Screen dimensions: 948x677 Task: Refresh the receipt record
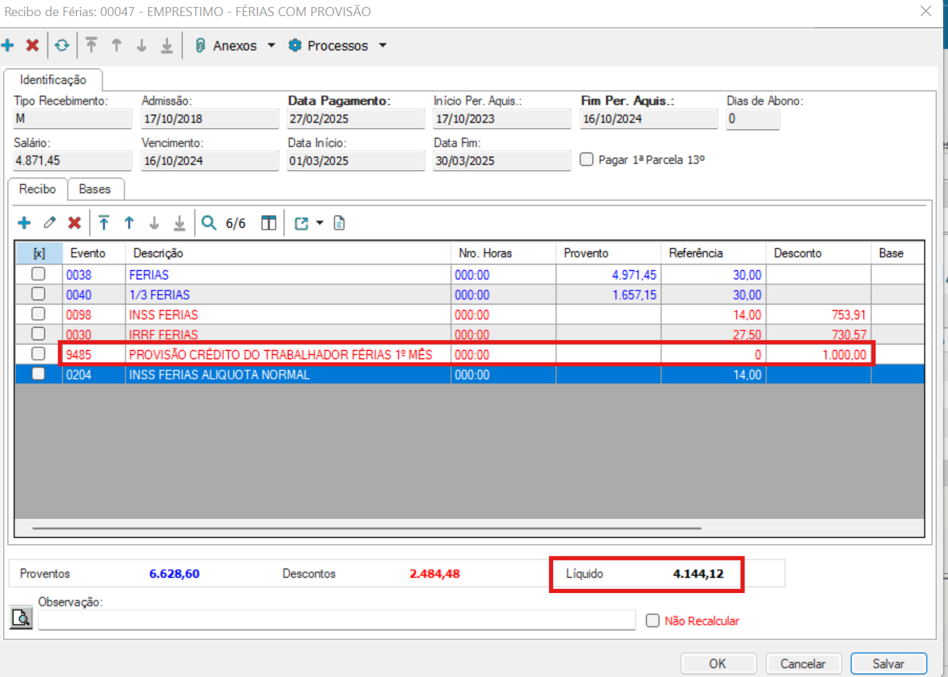point(62,46)
